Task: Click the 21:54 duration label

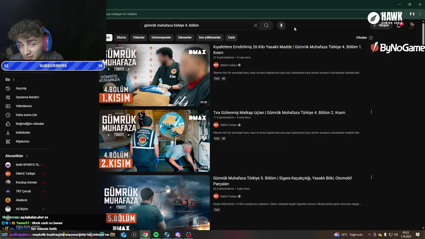Action: point(204,168)
